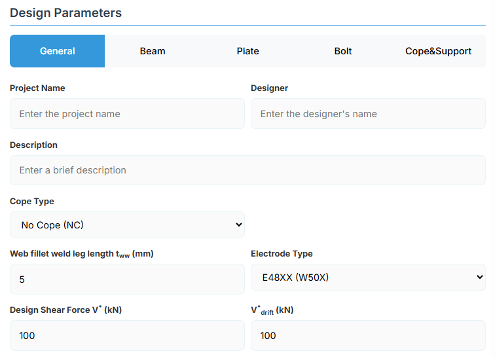495x358 pixels.
Task: Click the weld leg length field showing 5
Action: pos(127,279)
